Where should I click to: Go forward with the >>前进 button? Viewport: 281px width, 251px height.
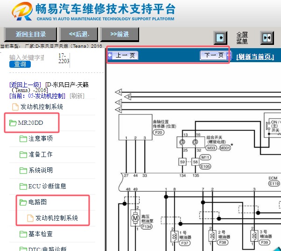119,34
